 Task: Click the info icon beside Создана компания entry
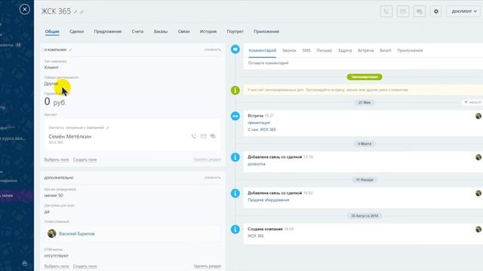[235, 229]
